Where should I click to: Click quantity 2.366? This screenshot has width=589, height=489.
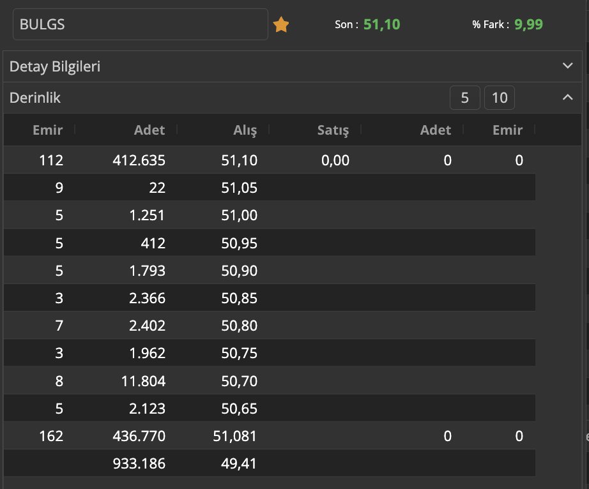(x=147, y=298)
